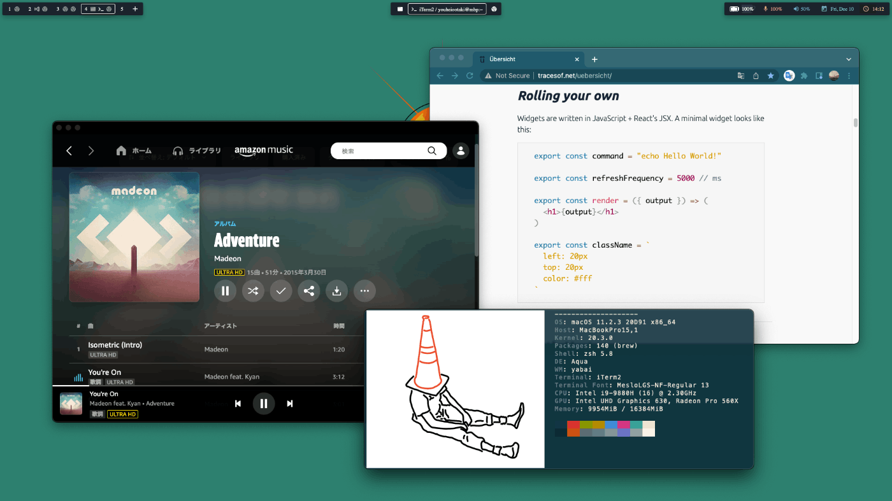This screenshot has width=892, height=501.
Task: Switch to workspace 1 in top bar
Action: coord(14,9)
